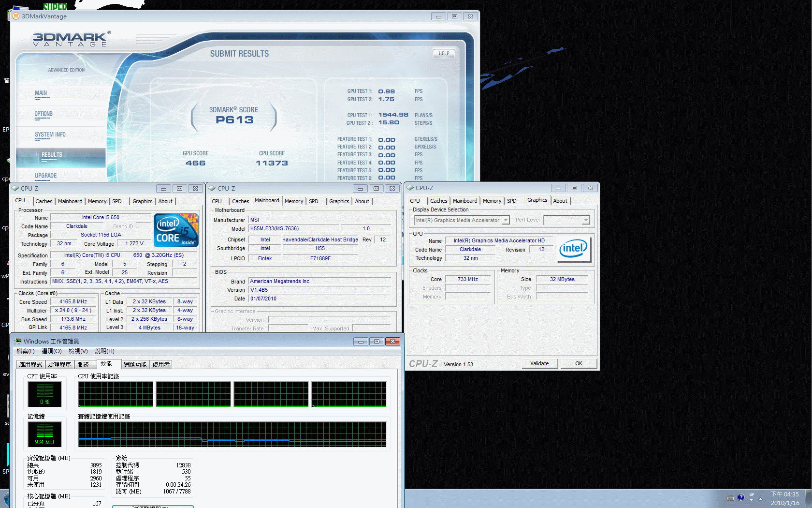Open Caches tab in Graphics CPU-Z window
812x508 pixels.
click(439, 201)
